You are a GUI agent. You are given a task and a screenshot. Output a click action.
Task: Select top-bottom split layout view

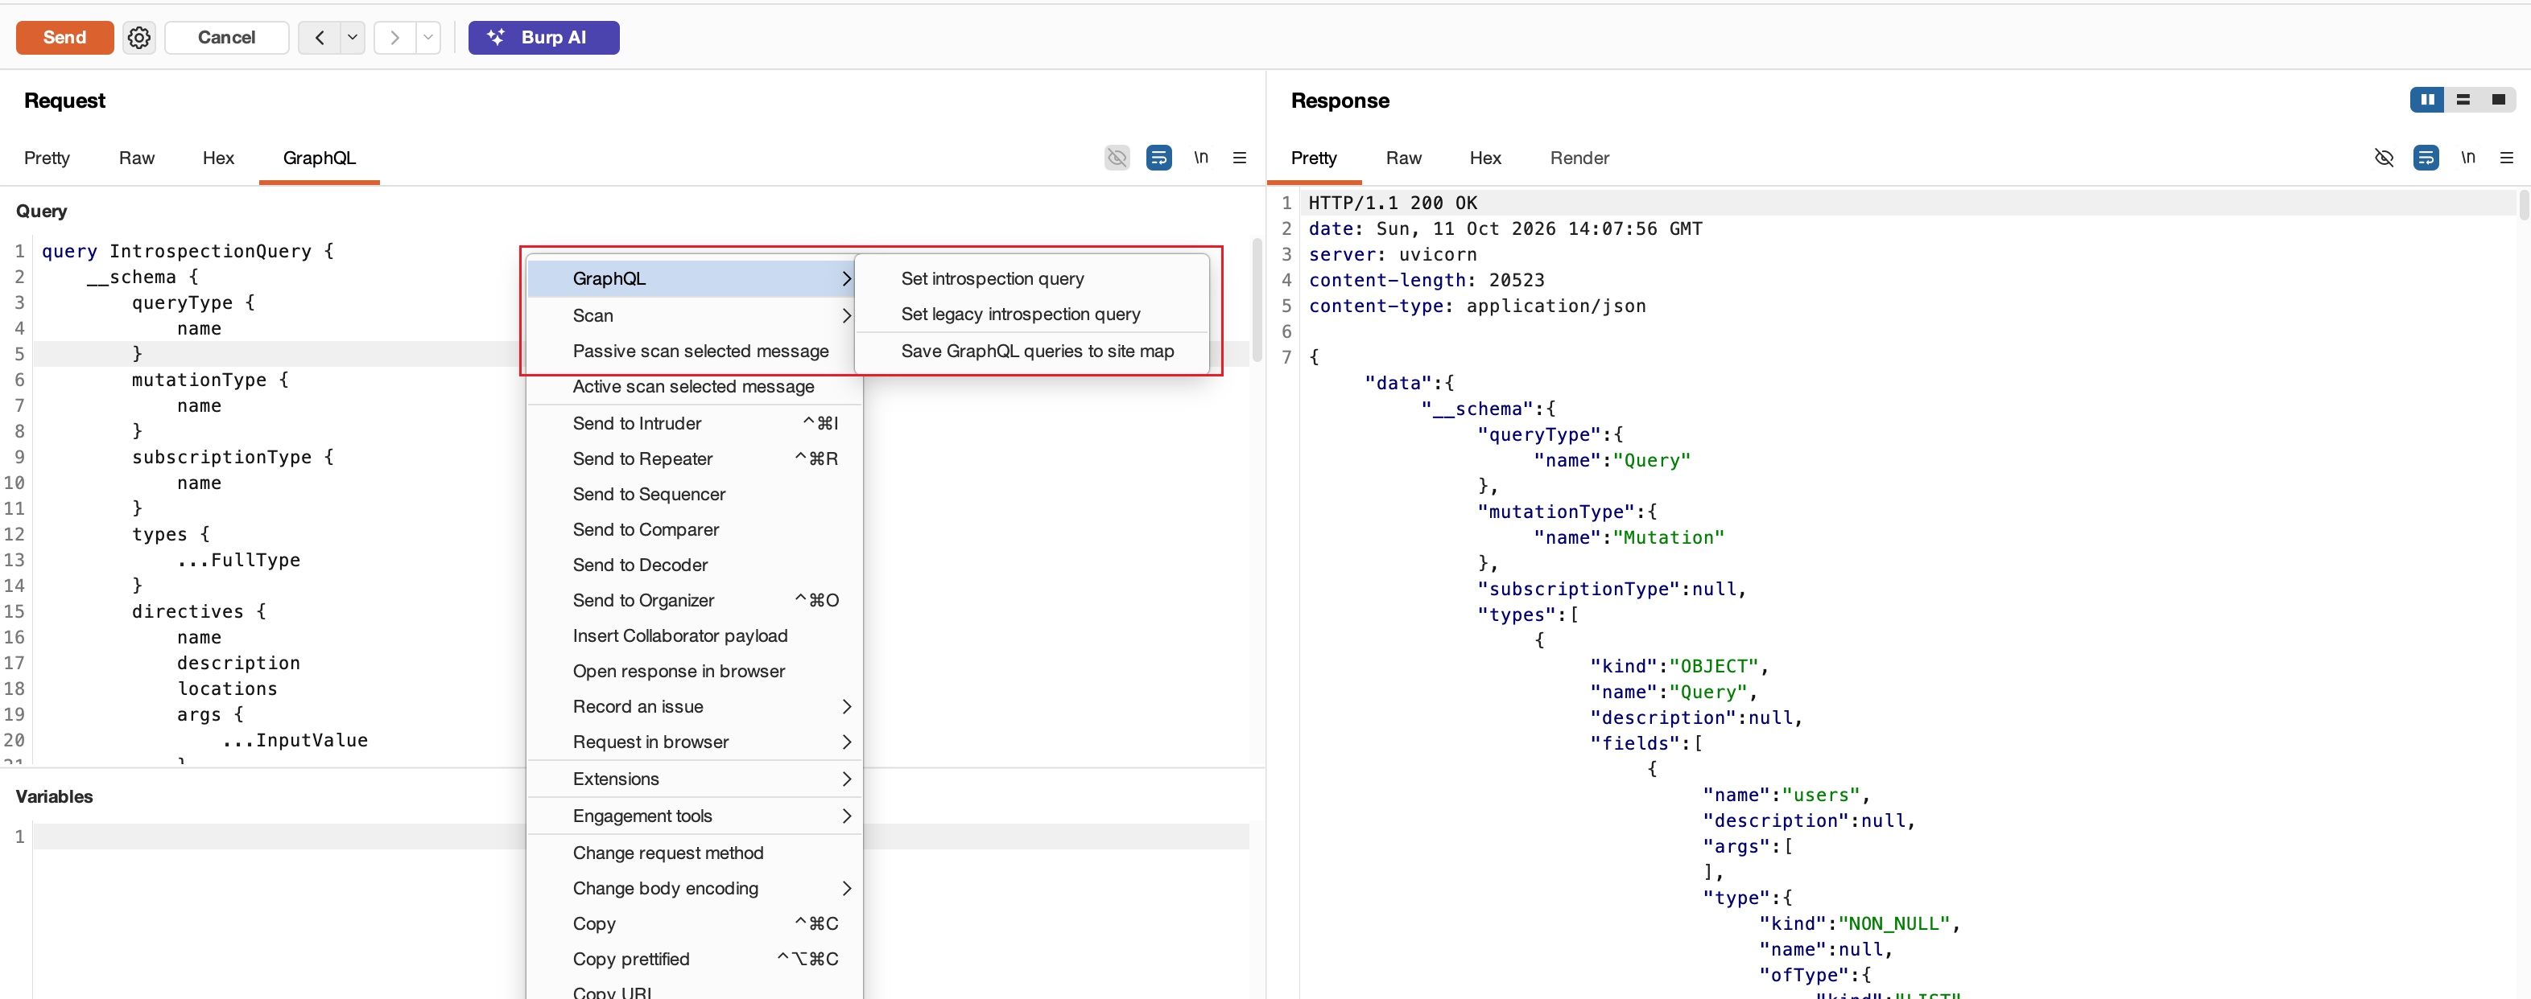tap(2463, 99)
